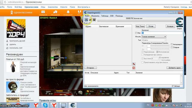Go to the Одноклассники home logo
192x108 pixels.
click(x=21, y=13)
